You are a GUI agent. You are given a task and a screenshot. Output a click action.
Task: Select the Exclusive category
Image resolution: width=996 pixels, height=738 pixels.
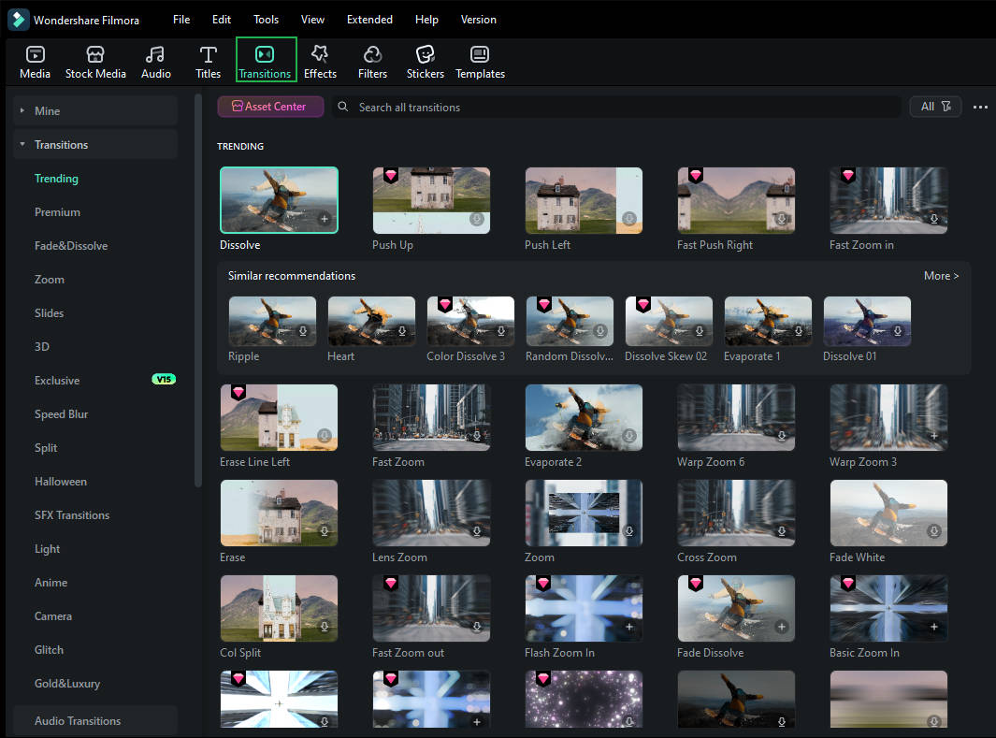pyautogui.click(x=57, y=381)
